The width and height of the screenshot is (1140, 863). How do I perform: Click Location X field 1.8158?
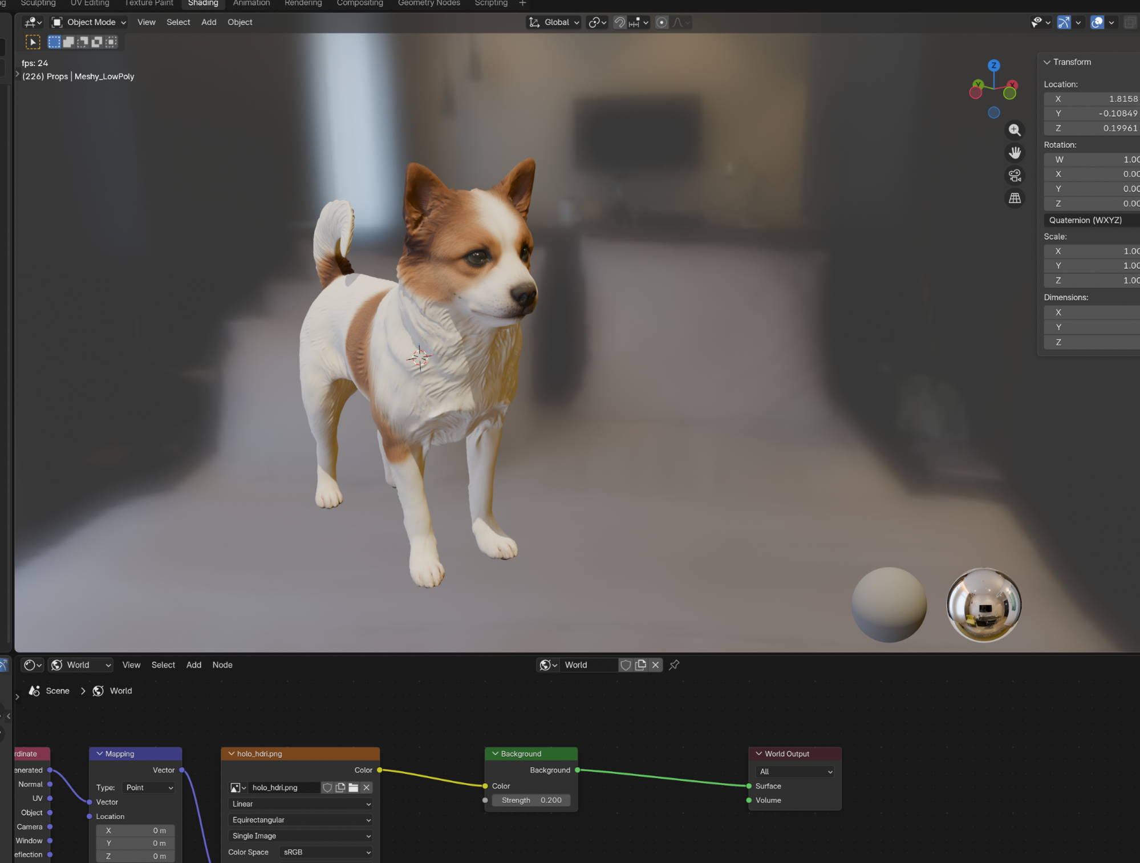pyautogui.click(x=1092, y=99)
